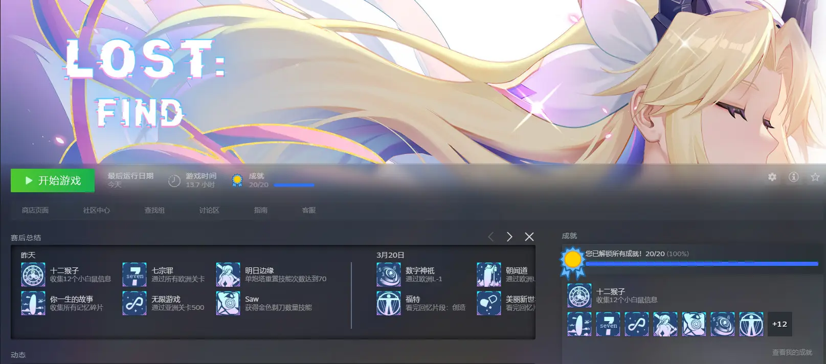826x364 pixels.
Task: Open game settings gear icon
Action: coord(772,177)
